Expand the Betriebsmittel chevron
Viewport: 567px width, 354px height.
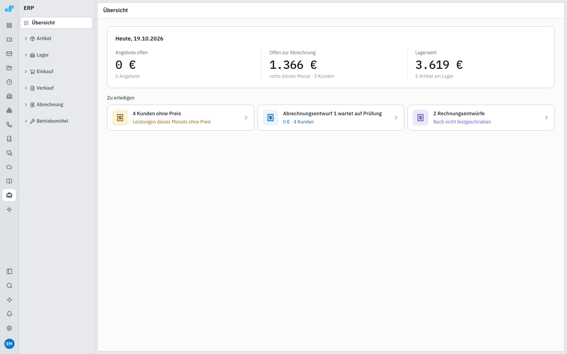coord(26,121)
